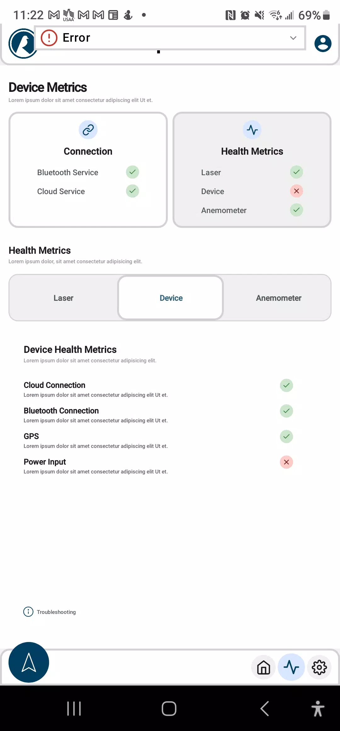Switch to the Laser tab
The width and height of the screenshot is (340, 731).
point(63,298)
